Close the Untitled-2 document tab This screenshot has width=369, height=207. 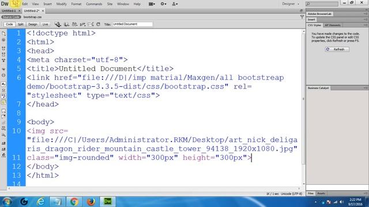tap(43, 11)
